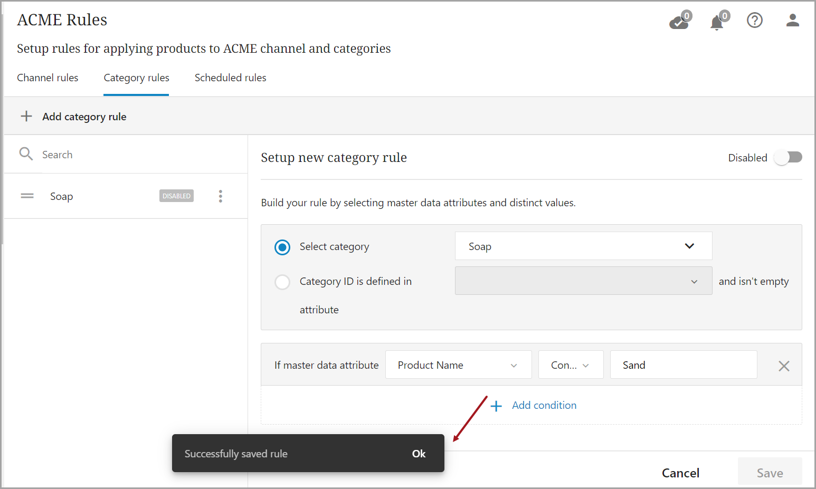
Task: Click the search magnifier icon
Action: point(26,154)
